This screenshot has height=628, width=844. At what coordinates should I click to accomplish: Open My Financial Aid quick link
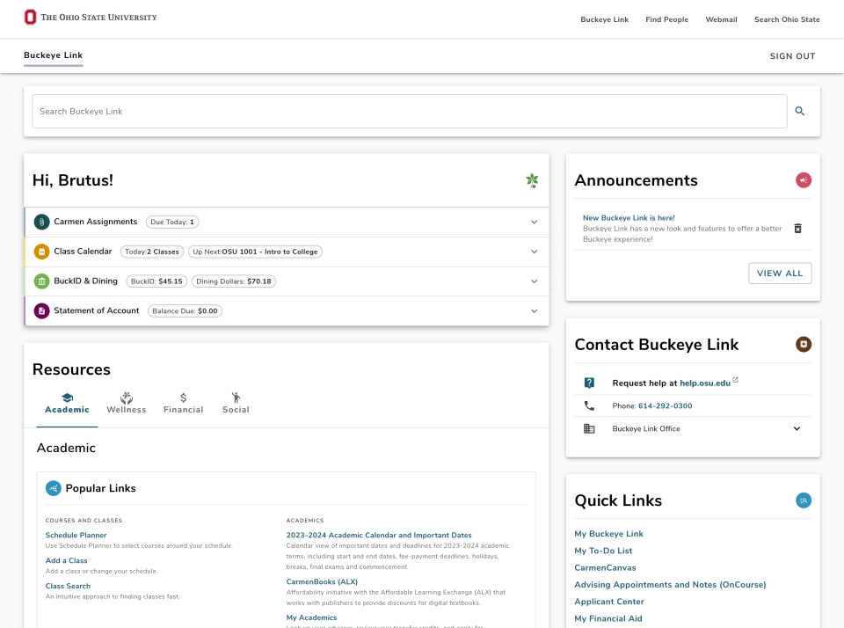tap(608, 618)
